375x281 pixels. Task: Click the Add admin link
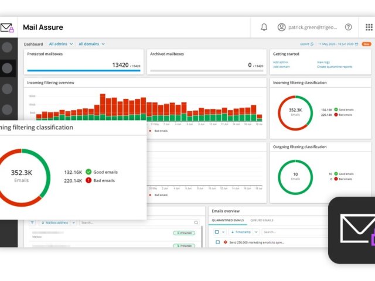pos(280,61)
